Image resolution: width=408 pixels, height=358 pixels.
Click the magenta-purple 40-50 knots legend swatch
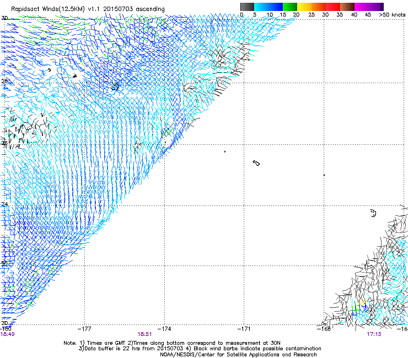[x=369, y=7]
